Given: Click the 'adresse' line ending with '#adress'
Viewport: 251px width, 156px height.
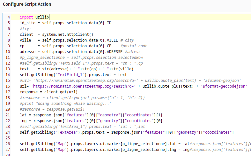Looking at the screenshot, I should 80,52.
